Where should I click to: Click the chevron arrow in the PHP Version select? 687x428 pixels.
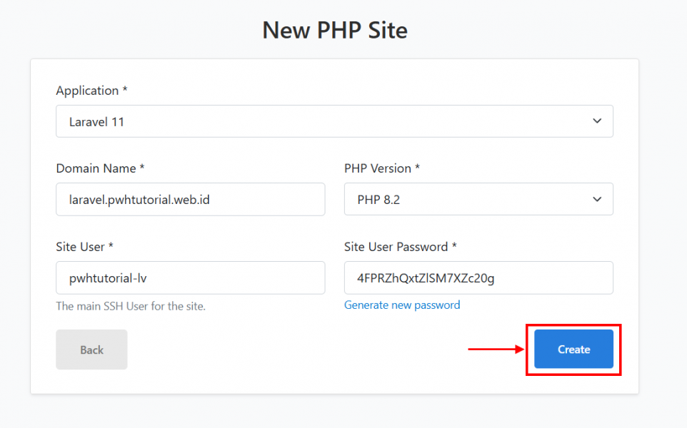coord(597,200)
